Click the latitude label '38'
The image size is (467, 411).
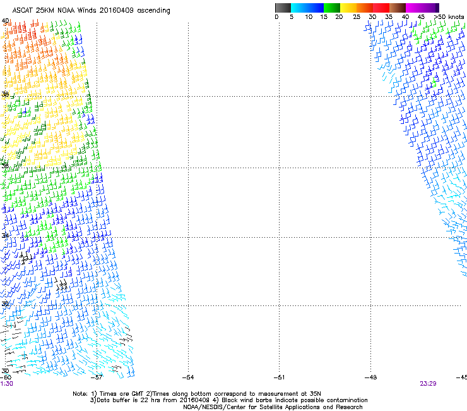click(x=5, y=95)
